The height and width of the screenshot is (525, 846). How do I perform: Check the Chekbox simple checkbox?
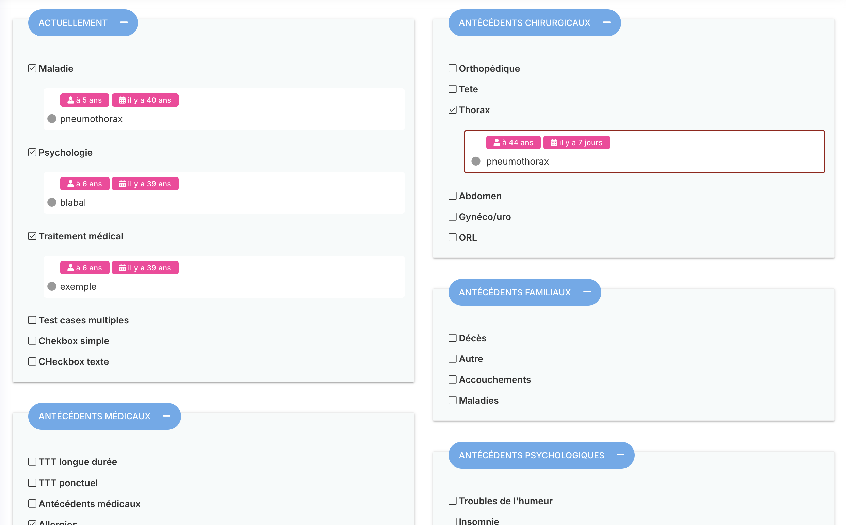click(x=32, y=341)
